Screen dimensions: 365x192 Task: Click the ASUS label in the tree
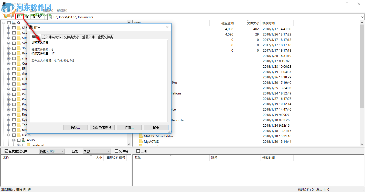[31, 140]
